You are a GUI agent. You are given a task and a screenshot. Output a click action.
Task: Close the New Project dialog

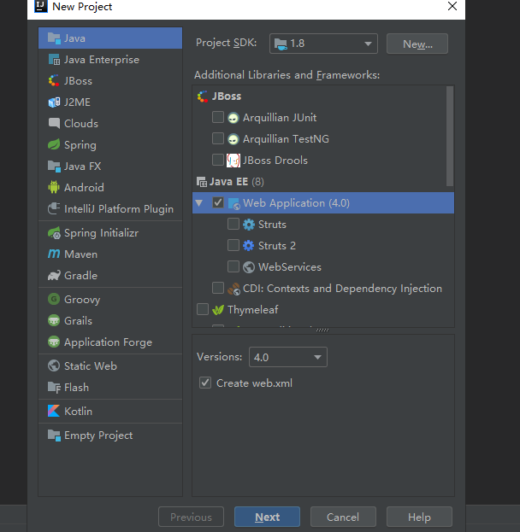[x=452, y=6]
